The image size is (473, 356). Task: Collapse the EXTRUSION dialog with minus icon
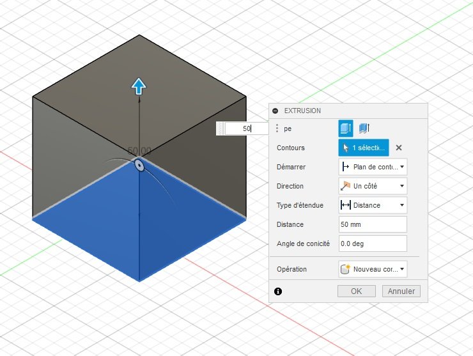[275, 111]
